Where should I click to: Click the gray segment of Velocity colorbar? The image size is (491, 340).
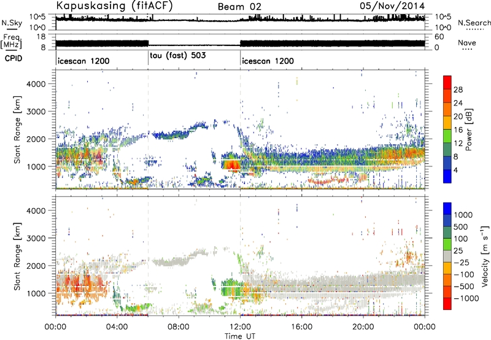(x=447, y=256)
